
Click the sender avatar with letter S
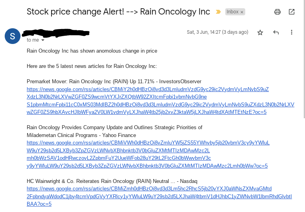pyautogui.click(x=13, y=36)
